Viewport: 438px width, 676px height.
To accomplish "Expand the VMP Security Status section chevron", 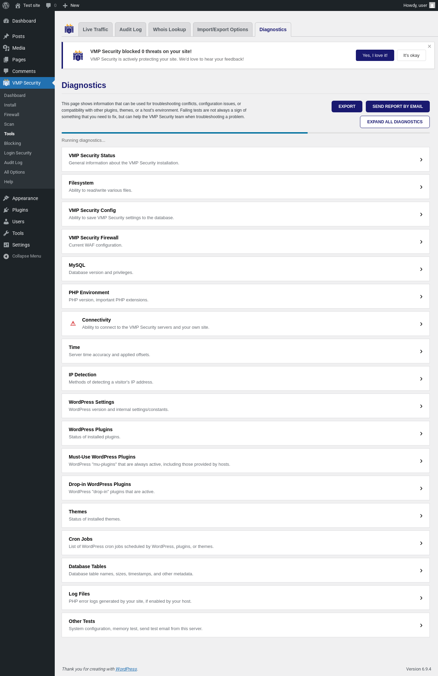I will 421,160.
